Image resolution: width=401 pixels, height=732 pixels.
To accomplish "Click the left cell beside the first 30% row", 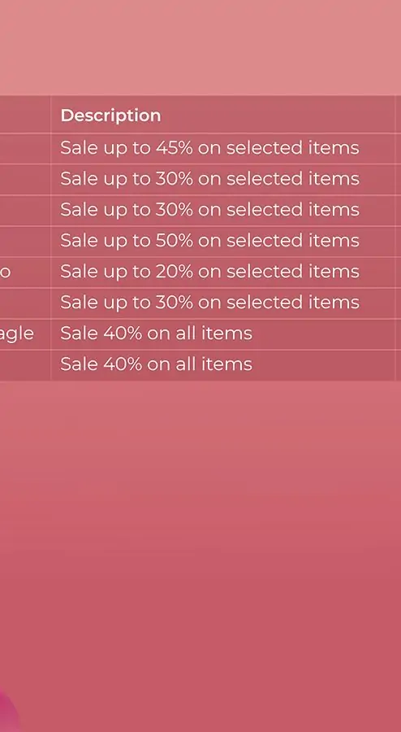I will click(25, 179).
